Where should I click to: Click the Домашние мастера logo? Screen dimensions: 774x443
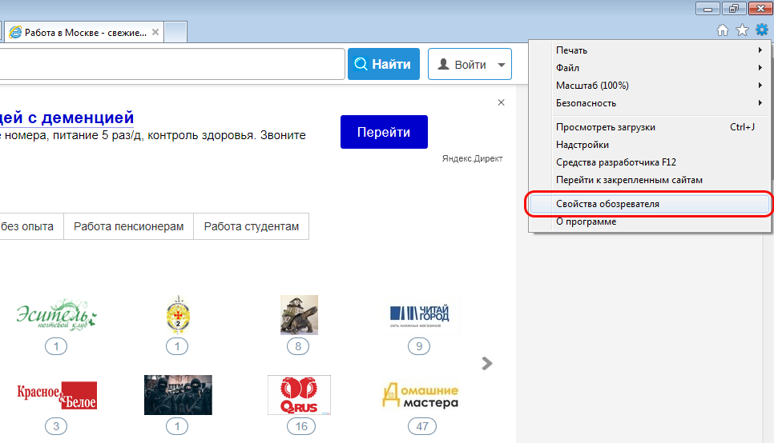click(421, 395)
